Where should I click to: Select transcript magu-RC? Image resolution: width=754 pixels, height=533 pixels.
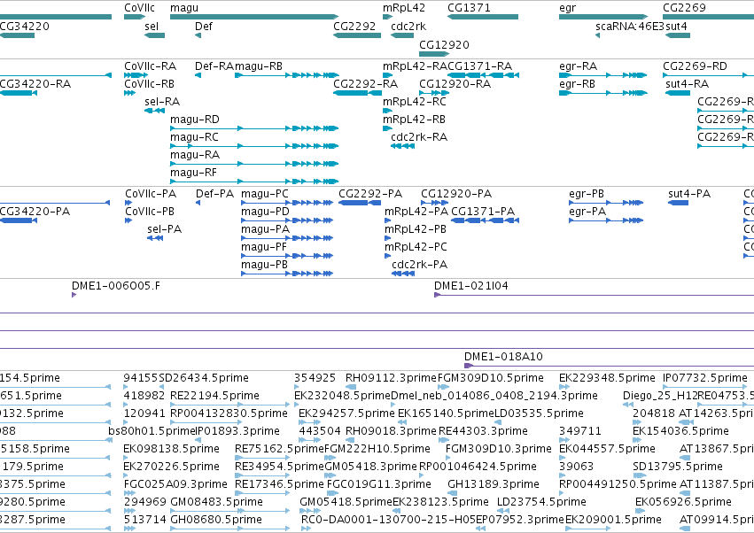pyautogui.click(x=254, y=146)
